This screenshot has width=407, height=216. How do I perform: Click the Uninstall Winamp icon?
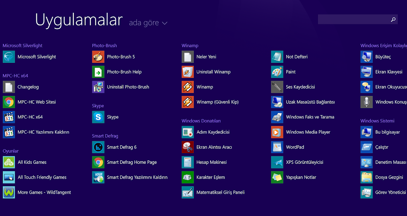(x=188, y=72)
